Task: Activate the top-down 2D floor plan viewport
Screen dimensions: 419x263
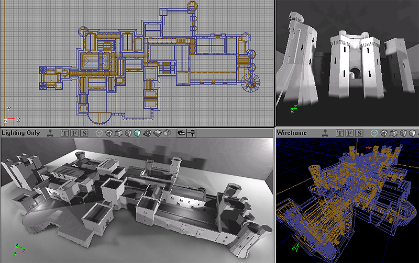Action: [x=137, y=63]
